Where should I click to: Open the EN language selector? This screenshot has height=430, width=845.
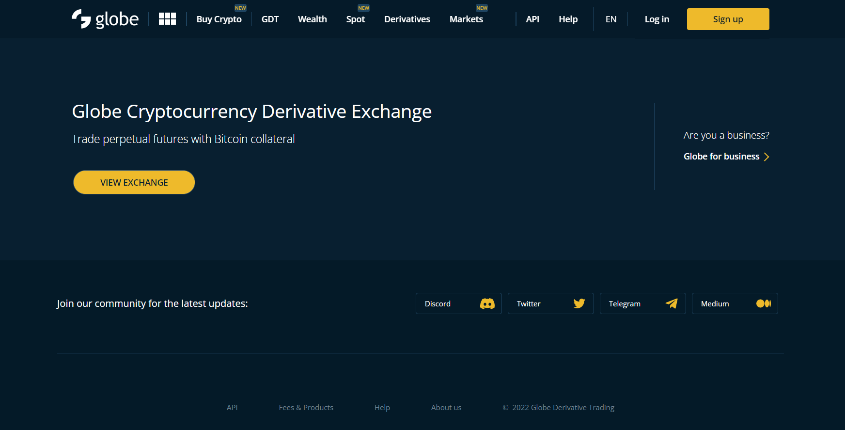point(611,19)
